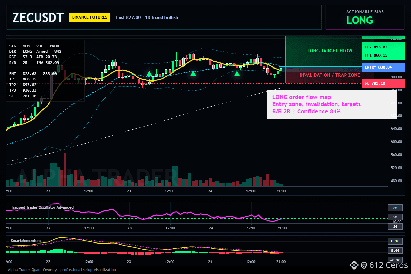Select the yellow BINANCE FUTURES badge
Viewport: 411px width, 274px height.
click(x=90, y=17)
